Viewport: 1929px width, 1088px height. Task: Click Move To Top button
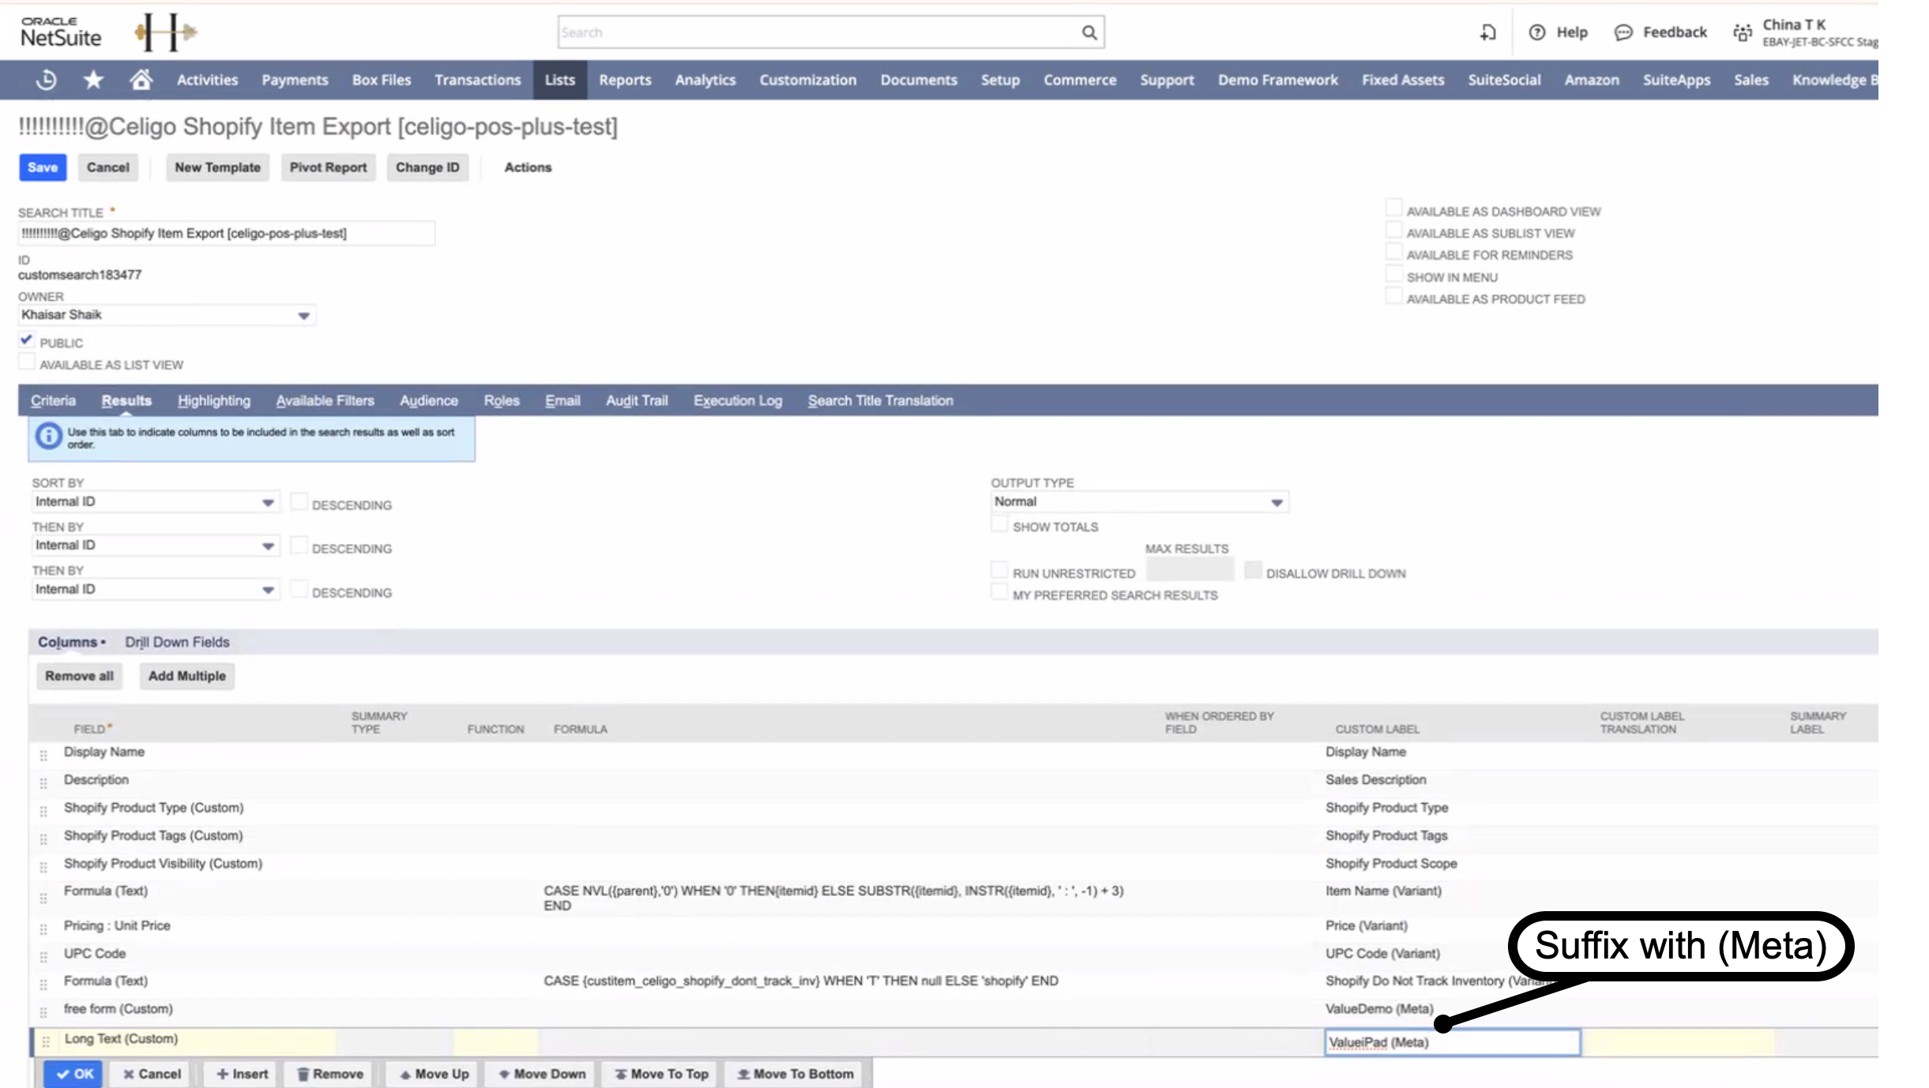coord(661,1074)
